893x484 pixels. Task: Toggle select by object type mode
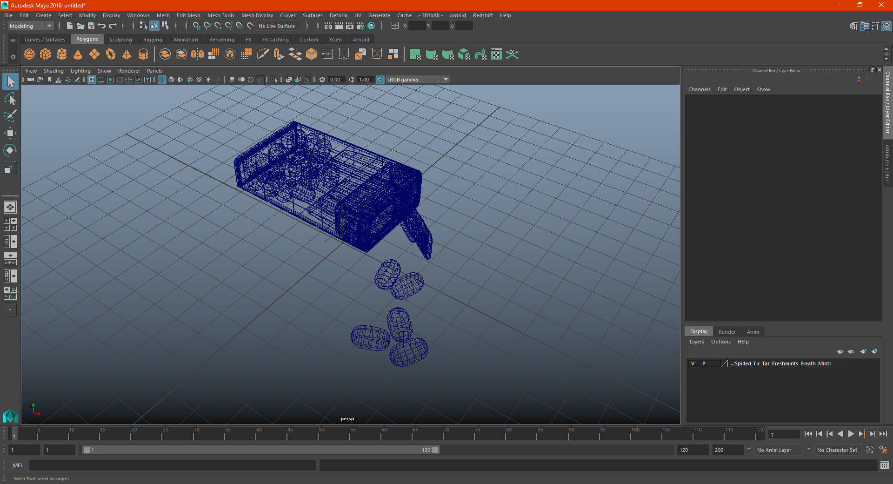(154, 26)
